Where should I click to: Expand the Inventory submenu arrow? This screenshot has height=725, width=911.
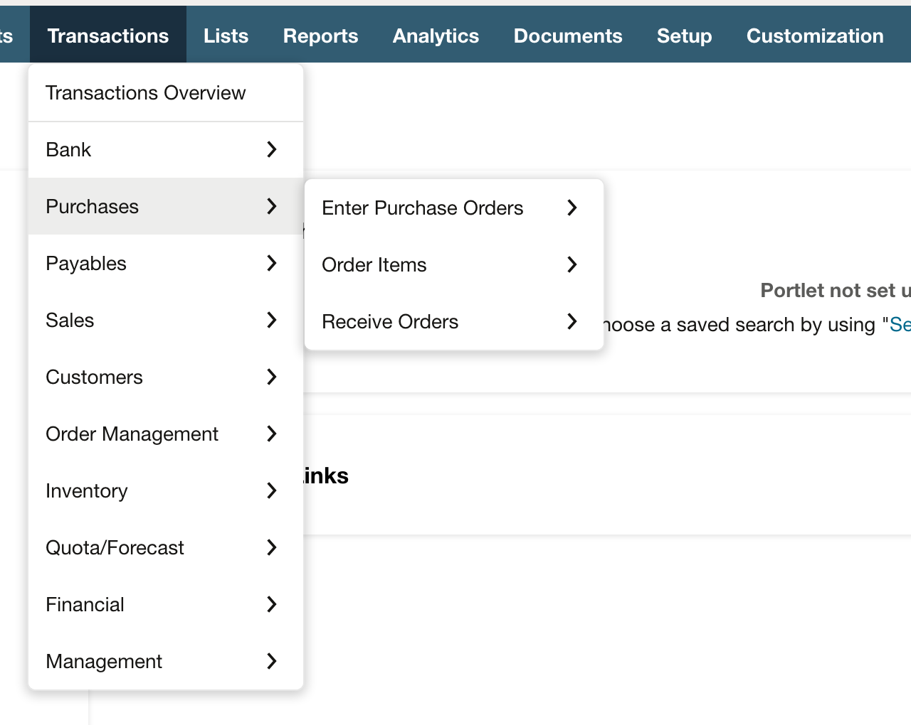271,490
